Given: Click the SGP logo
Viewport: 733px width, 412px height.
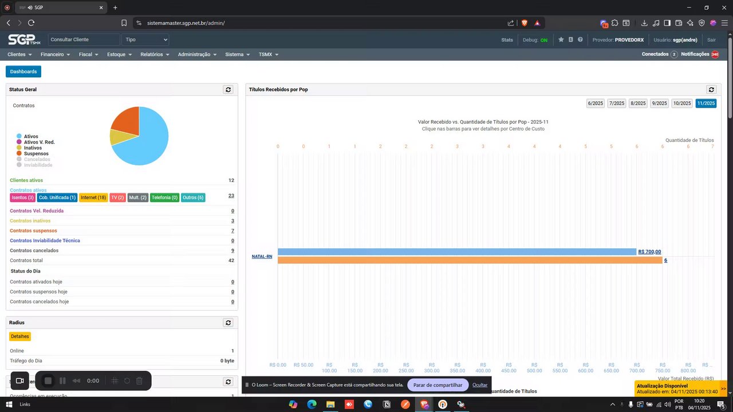Looking at the screenshot, I should click(24, 39).
